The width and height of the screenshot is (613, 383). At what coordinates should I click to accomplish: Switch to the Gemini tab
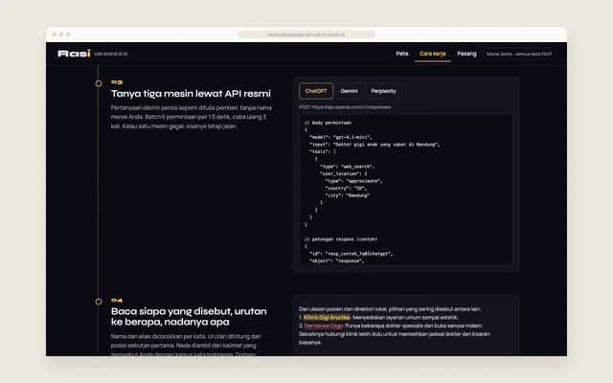[x=349, y=91]
